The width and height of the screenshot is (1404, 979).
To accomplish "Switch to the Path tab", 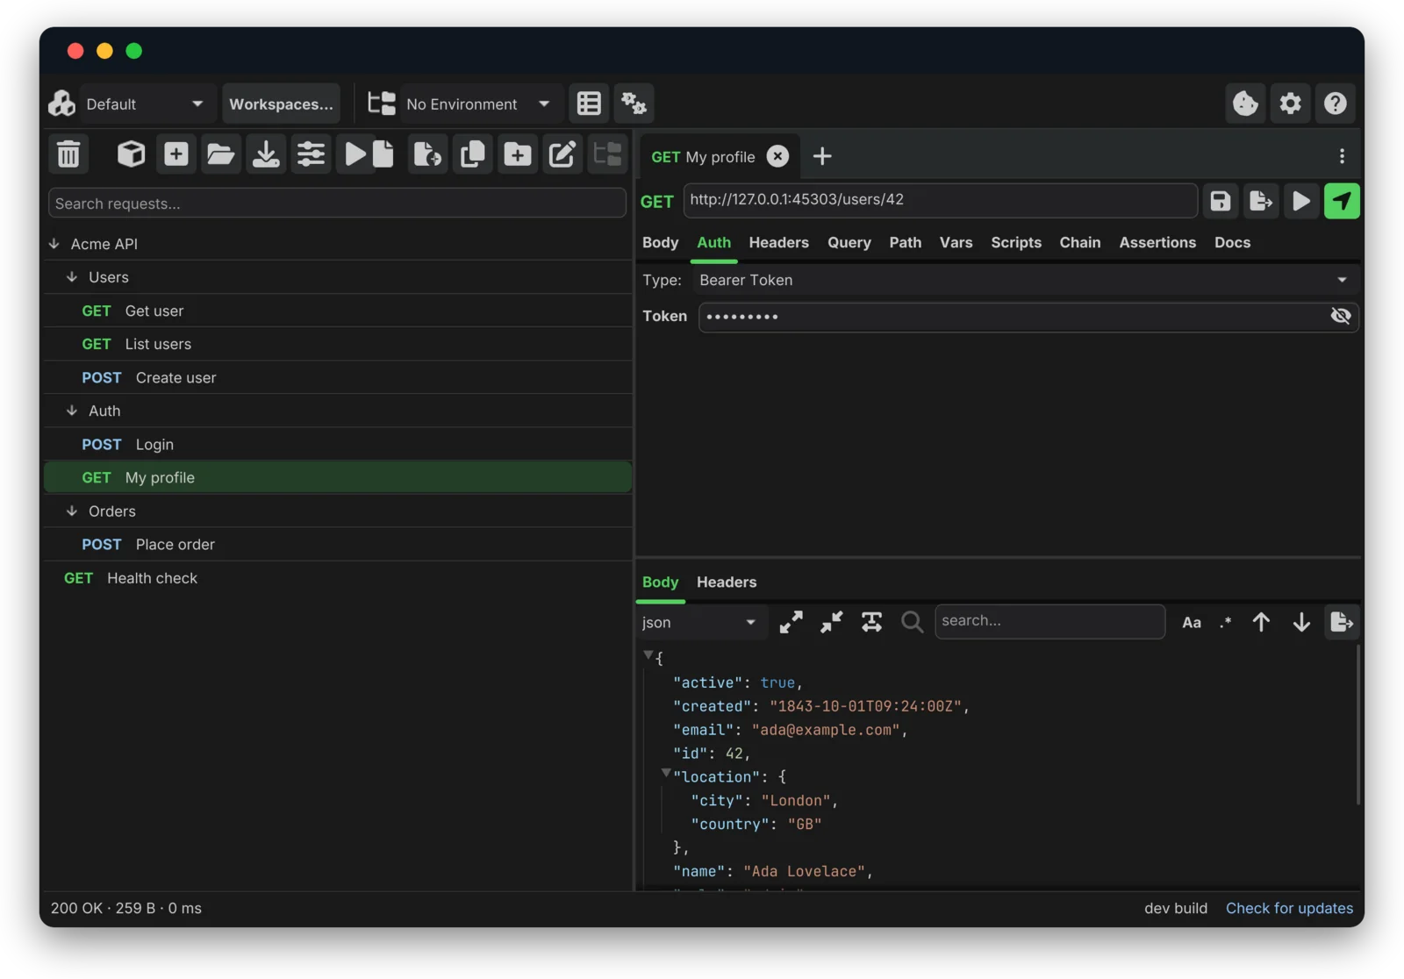I will 905,242.
